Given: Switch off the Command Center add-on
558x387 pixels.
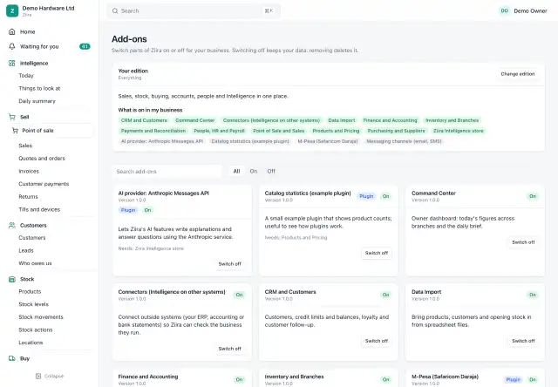Looking at the screenshot, I should click(x=523, y=242).
